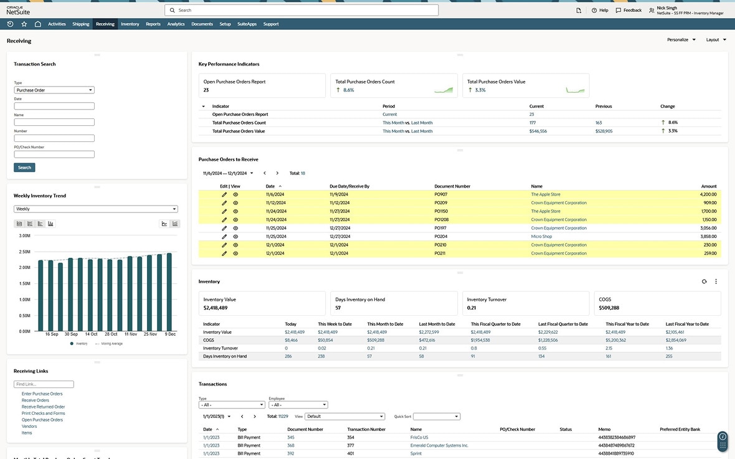Open the Recent Records history icon
Image resolution: width=735 pixels, height=459 pixels.
(x=10, y=24)
